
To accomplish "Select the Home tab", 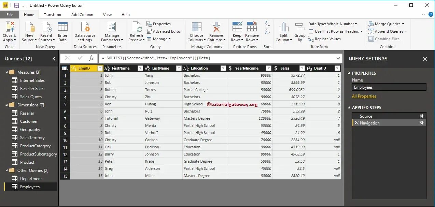I will point(29,15).
